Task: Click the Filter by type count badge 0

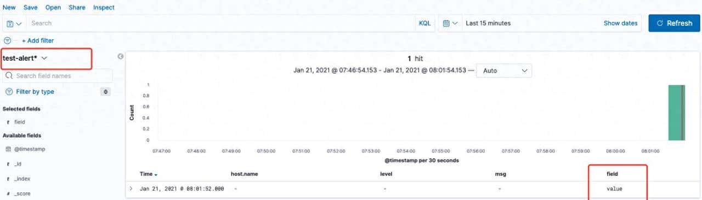Action: pyautogui.click(x=105, y=92)
